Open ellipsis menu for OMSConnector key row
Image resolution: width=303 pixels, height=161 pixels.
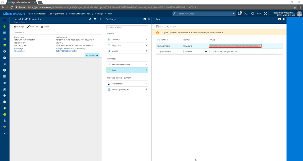pos(280,46)
